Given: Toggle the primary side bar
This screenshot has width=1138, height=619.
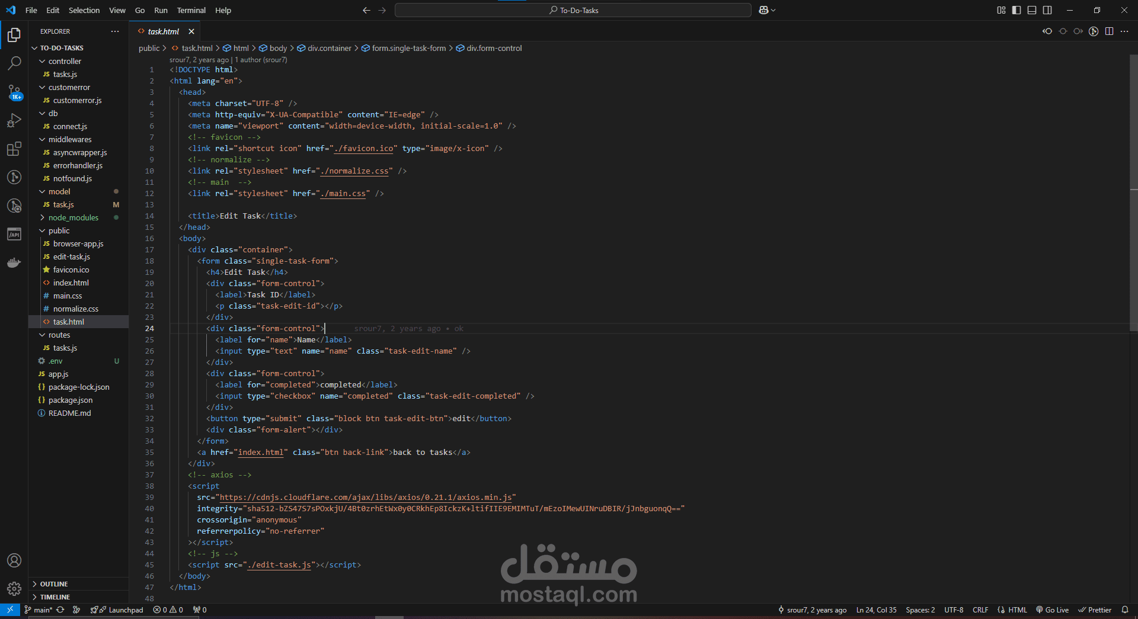Looking at the screenshot, I should click(x=1016, y=10).
